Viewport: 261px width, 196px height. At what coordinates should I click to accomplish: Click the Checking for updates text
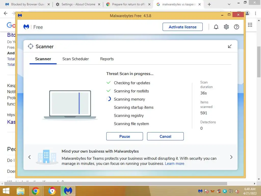[132, 83]
